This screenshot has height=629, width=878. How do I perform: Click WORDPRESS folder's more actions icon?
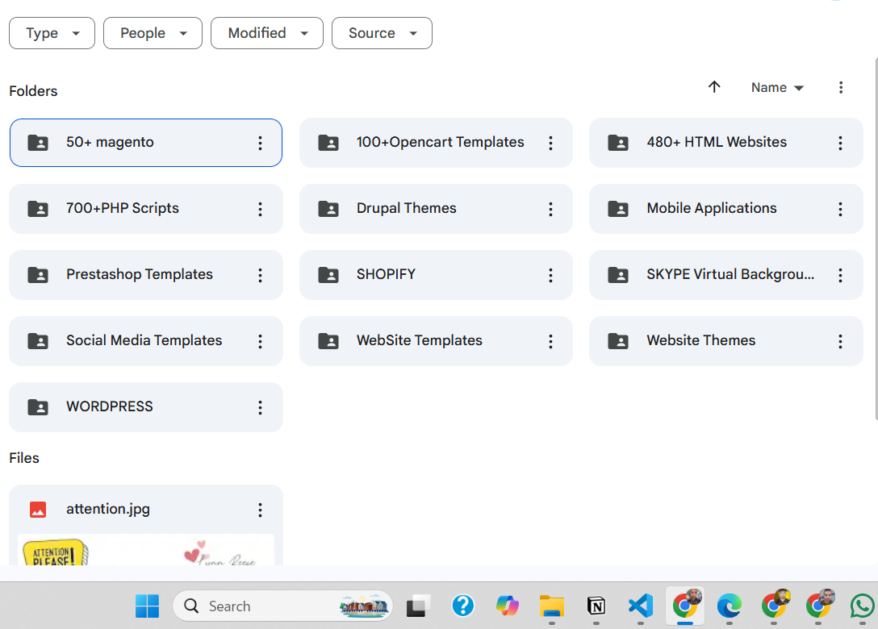click(x=261, y=407)
